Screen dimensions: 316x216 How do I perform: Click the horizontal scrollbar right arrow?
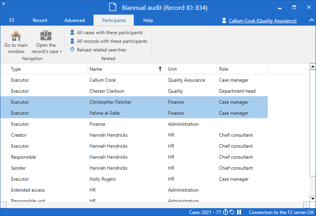(x=306, y=205)
